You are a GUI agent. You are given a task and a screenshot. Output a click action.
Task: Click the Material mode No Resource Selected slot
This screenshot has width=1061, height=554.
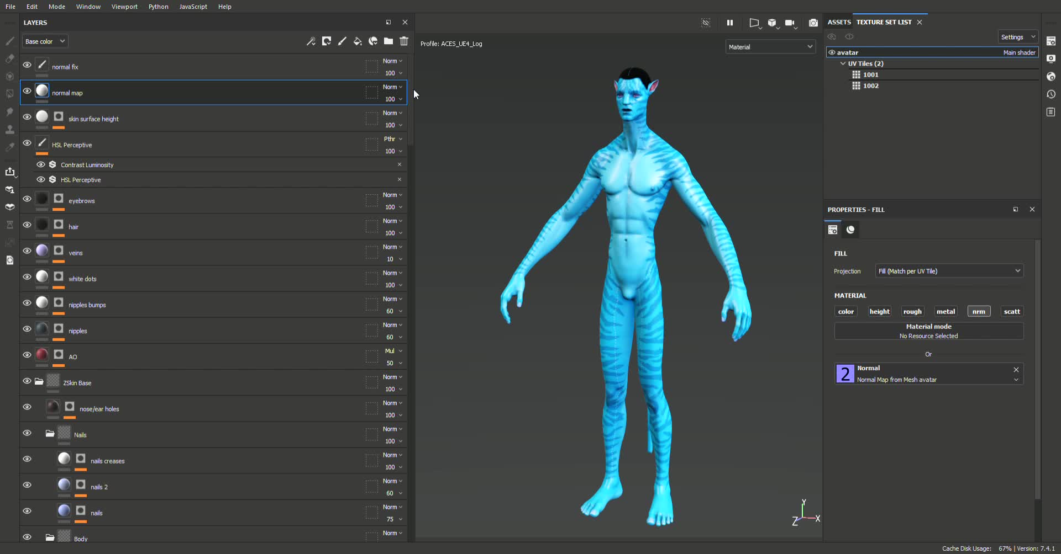tap(928, 331)
